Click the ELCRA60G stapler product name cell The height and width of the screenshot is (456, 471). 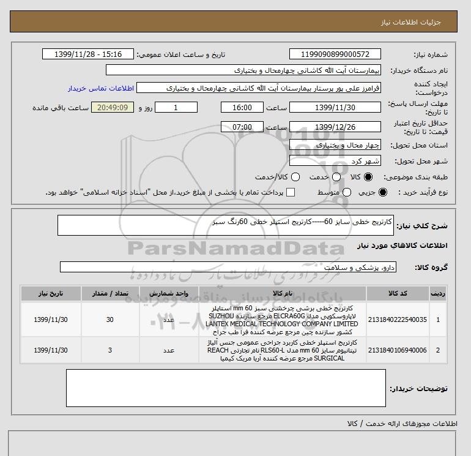coord(282,320)
